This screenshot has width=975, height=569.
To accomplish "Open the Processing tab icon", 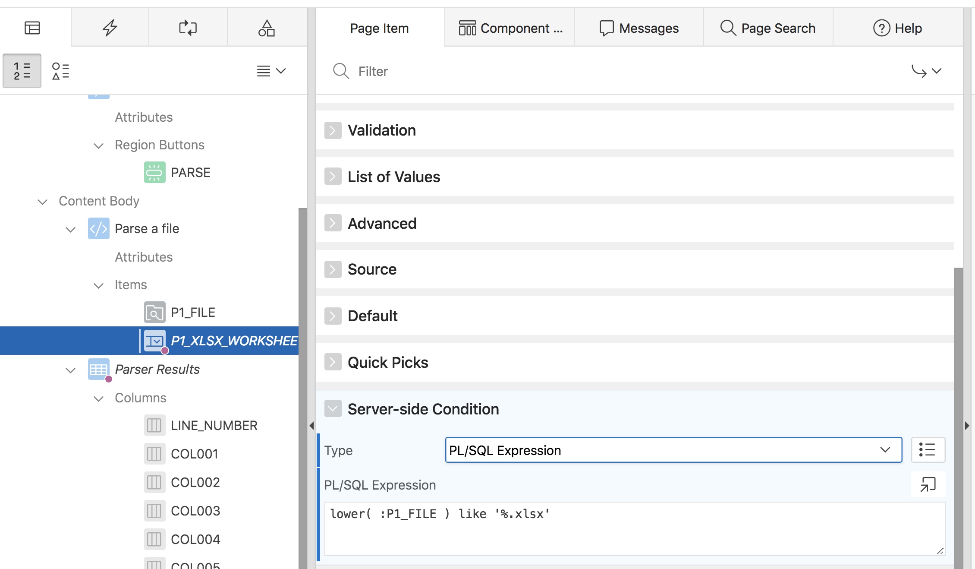I will click(x=188, y=28).
